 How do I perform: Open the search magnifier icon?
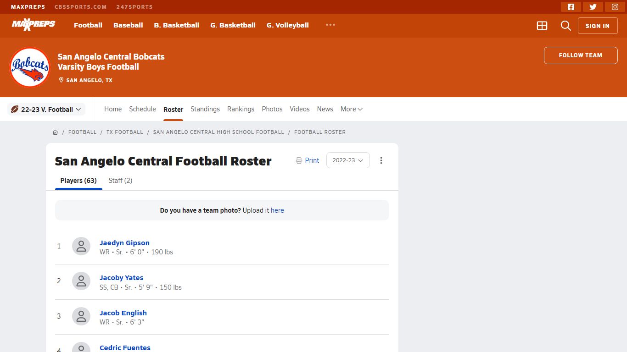tap(566, 26)
